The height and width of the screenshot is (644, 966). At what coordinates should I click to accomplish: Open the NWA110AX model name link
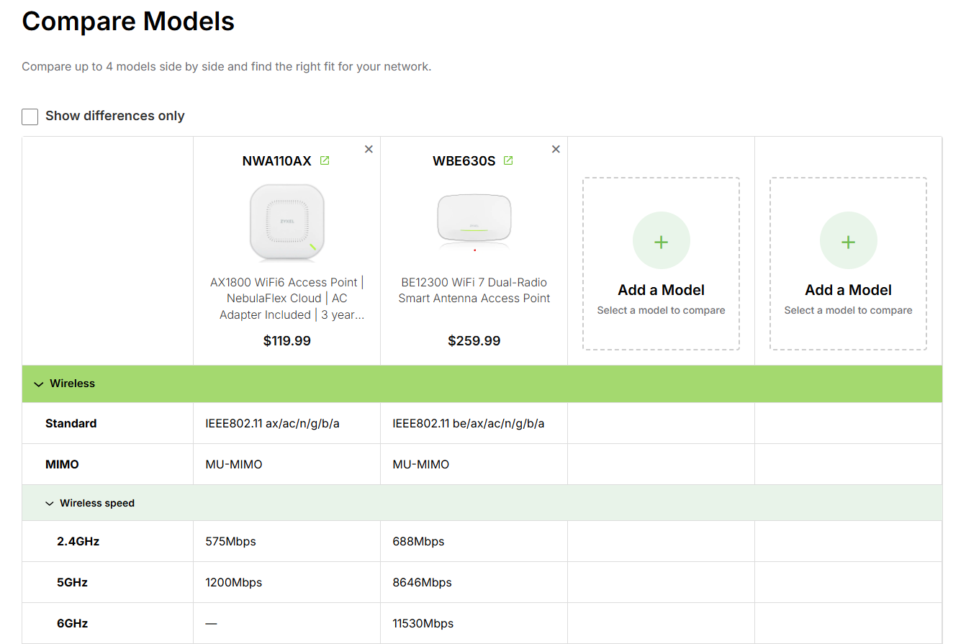tap(277, 161)
